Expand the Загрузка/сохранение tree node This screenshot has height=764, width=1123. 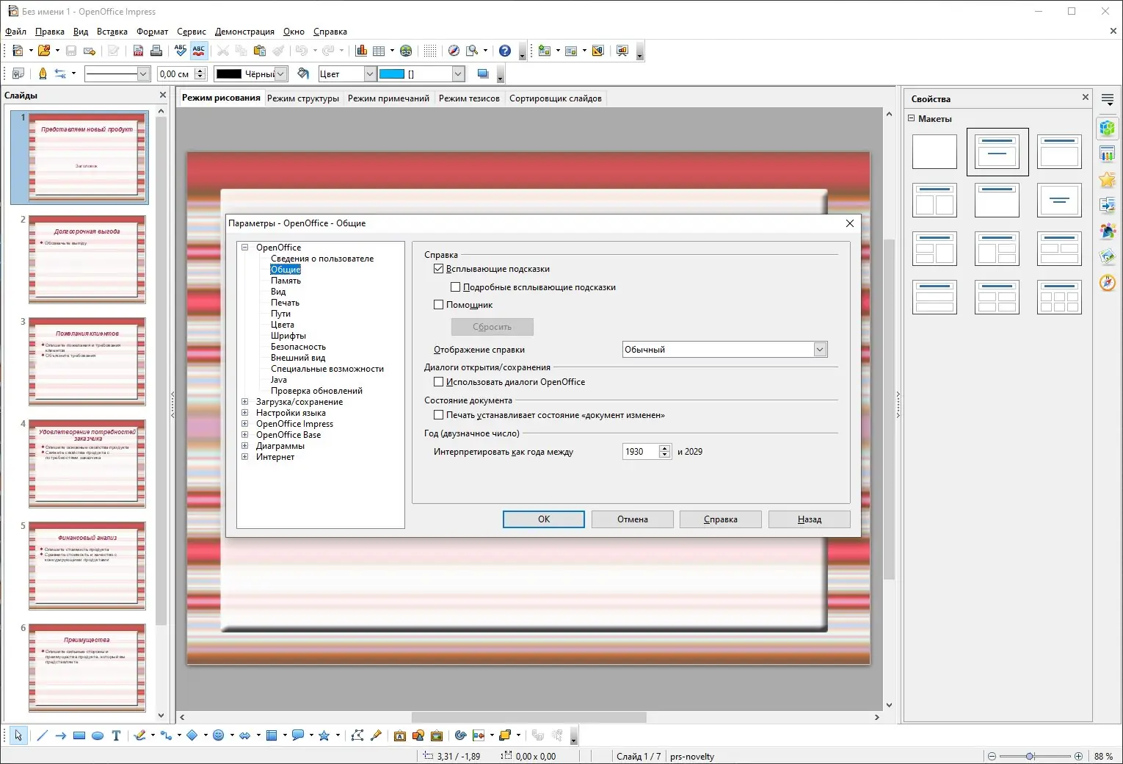coord(245,402)
